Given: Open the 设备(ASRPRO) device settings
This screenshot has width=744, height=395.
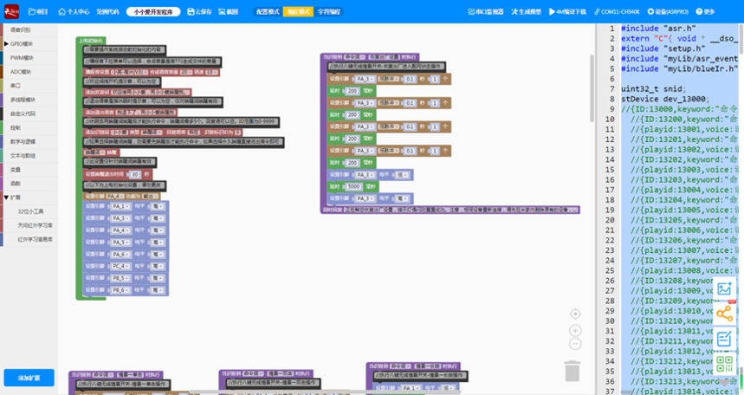Looking at the screenshot, I should [668, 11].
